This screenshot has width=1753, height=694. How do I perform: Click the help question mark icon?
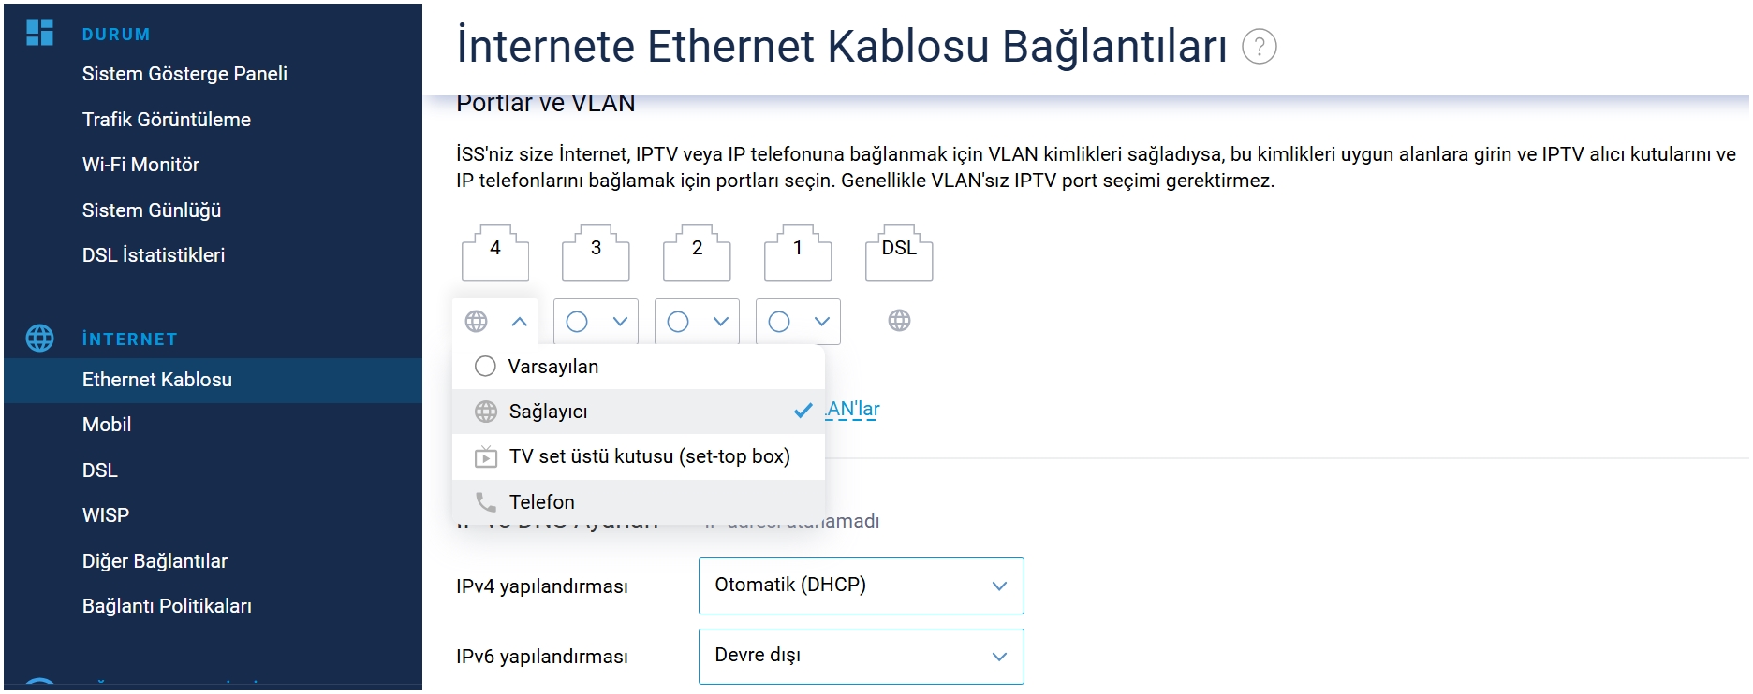pos(1259,46)
